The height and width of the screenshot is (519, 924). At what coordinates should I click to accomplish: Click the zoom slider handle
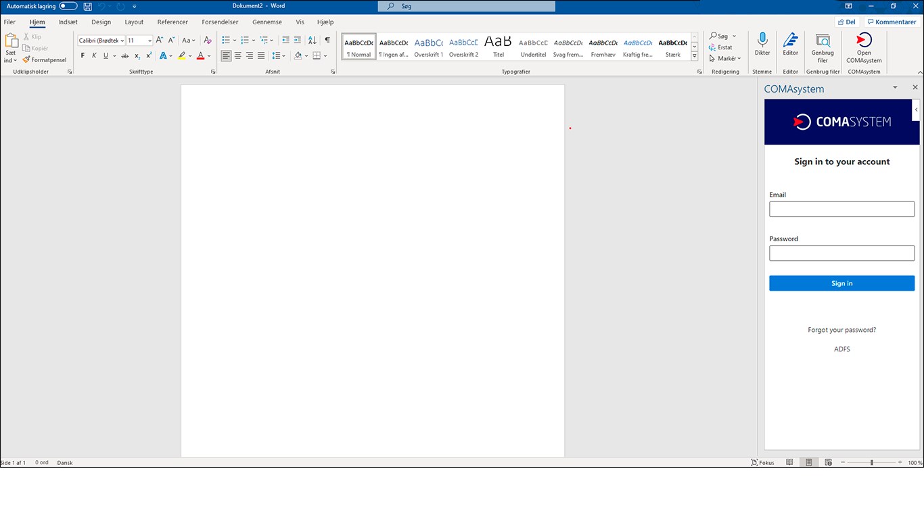point(872,462)
